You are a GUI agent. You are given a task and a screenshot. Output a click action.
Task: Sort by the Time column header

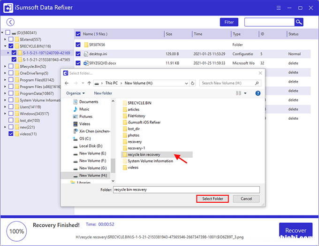tap(198, 34)
